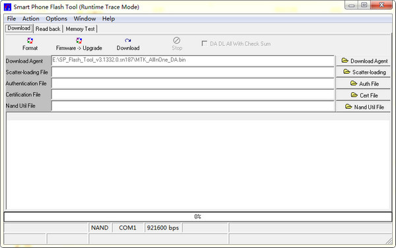Click the Nand Util File browse button
This screenshot has width=396, height=248.
[363, 107]
